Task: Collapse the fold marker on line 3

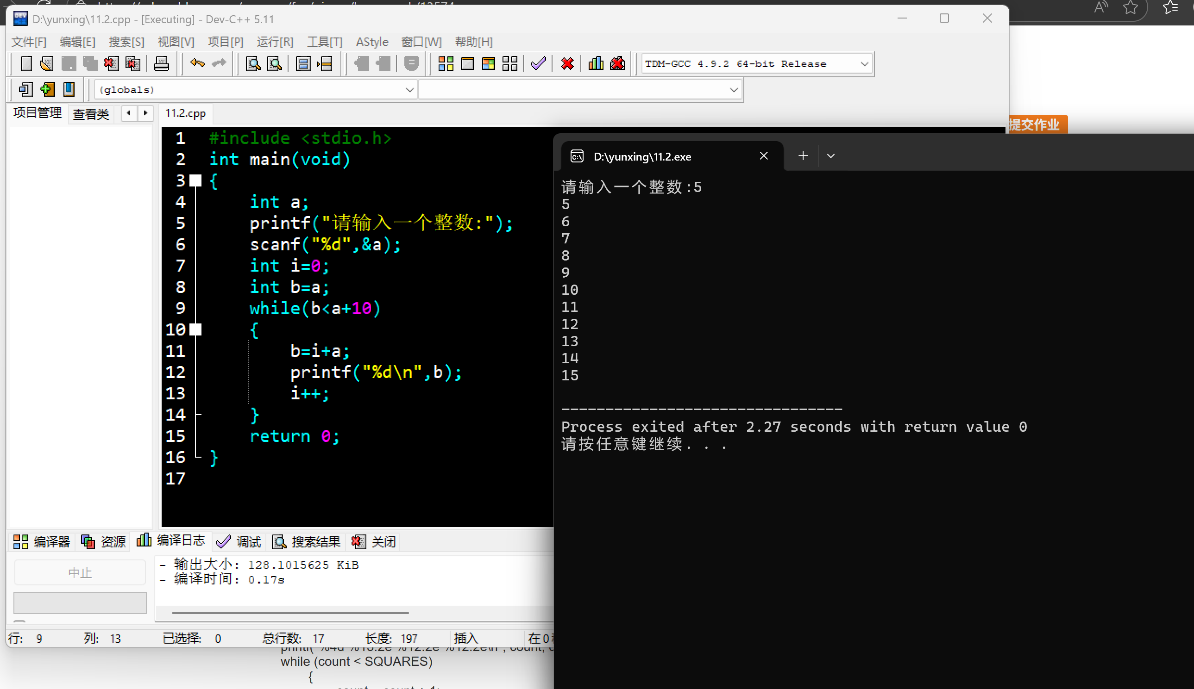Action: pyautogui.click(x=195, y=180)
